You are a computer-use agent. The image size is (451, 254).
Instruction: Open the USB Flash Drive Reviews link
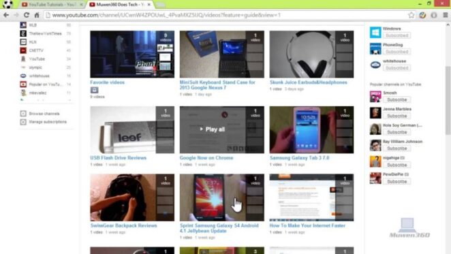[x=119, y=158]
